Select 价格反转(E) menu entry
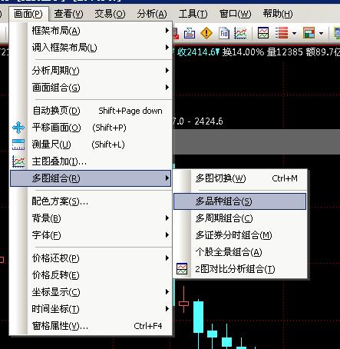 tap(91, 275)
